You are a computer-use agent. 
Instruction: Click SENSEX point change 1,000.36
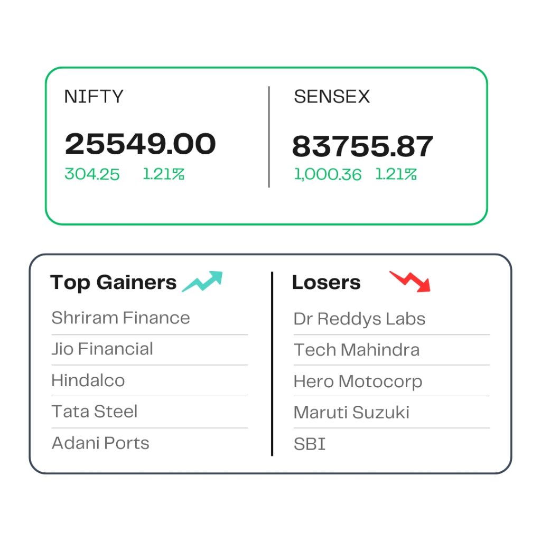[x=328, y=174]
